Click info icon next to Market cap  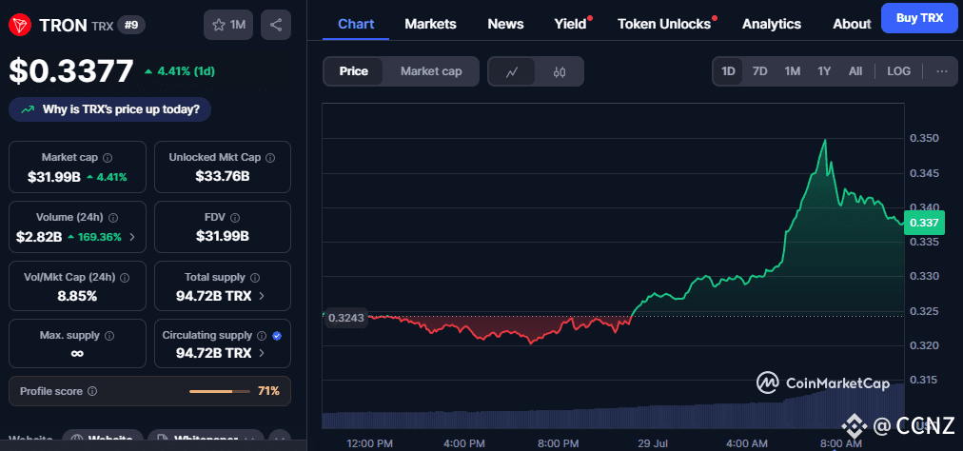[108, 157]
